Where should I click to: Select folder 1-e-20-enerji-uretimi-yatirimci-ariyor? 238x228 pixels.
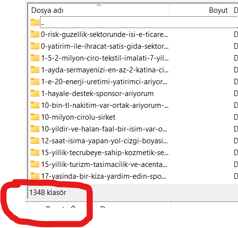[x=104, y=82]
